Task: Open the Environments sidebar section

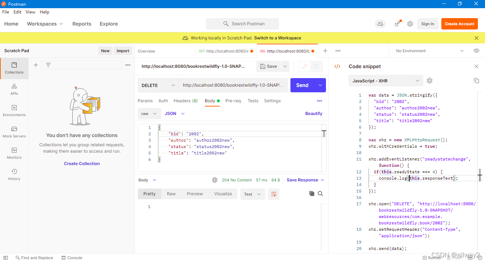Action: tap(14, 111)
